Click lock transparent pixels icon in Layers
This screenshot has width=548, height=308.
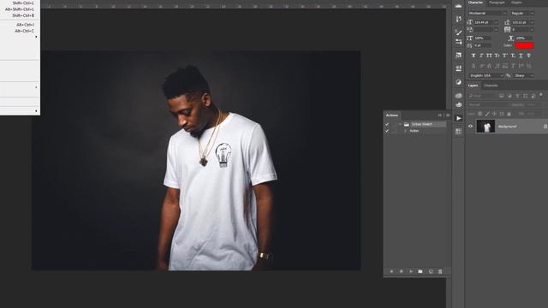pos(480,114)
